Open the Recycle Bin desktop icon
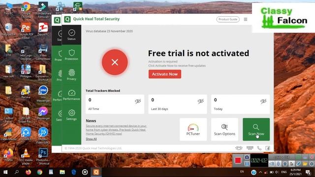Screen dimensions: 315x177 8,29
